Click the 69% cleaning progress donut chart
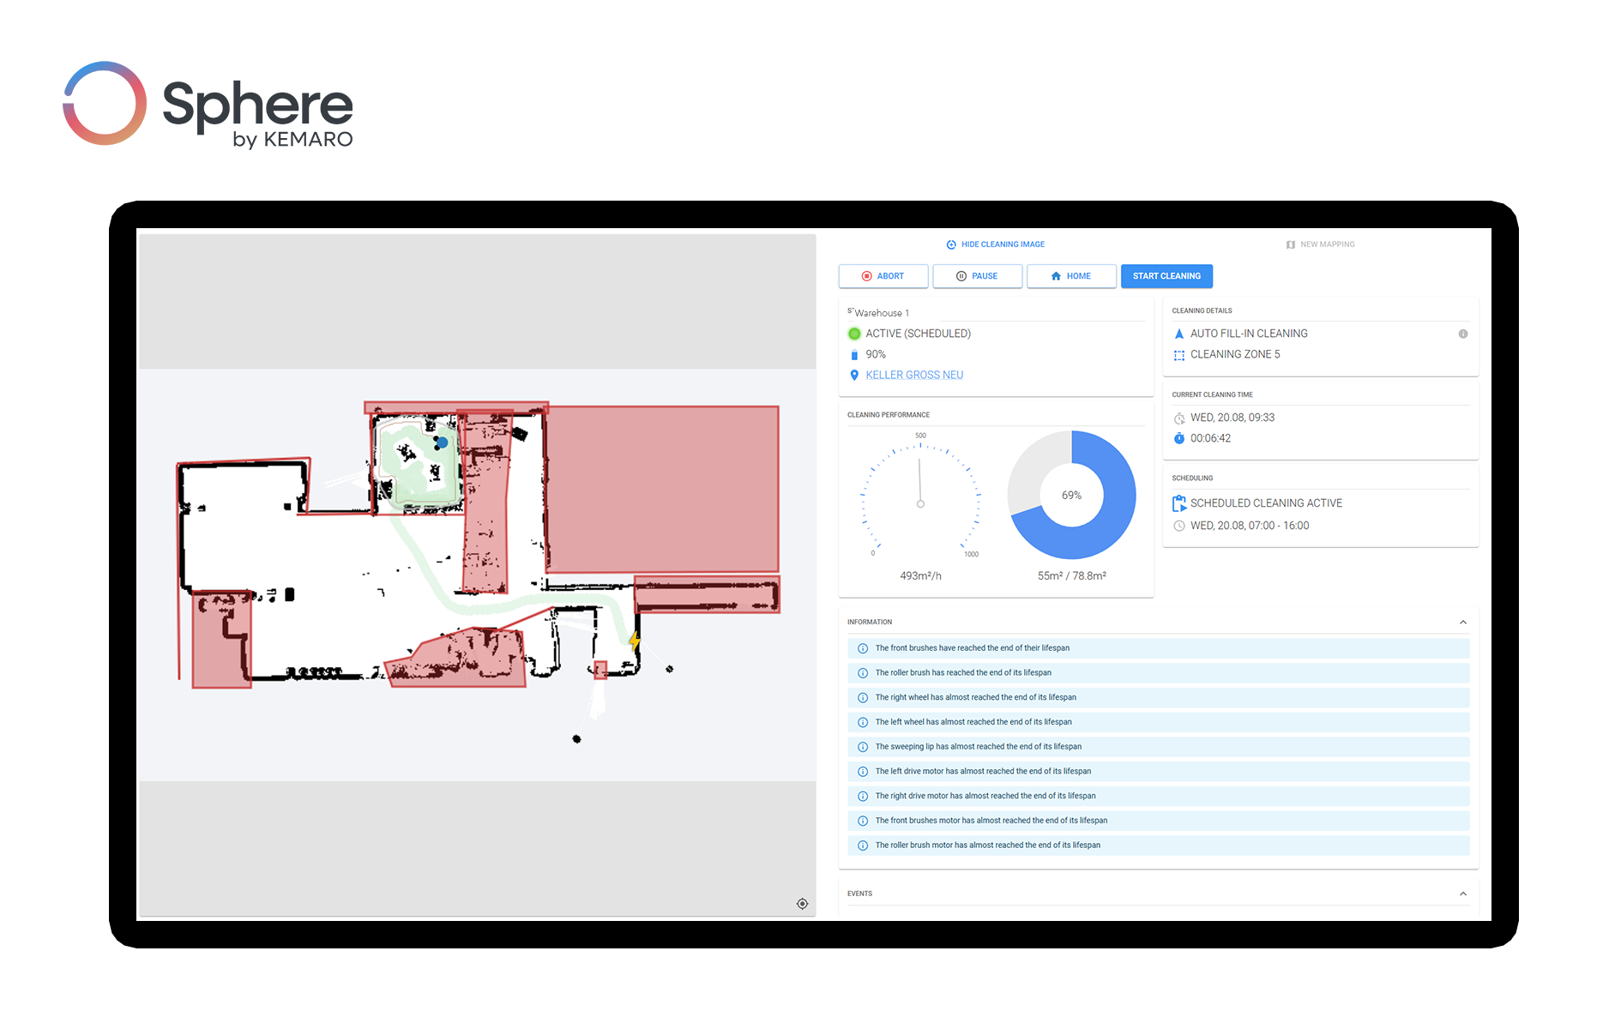This screenshot has width=1621, height=1017. (x=1072, y=495)
